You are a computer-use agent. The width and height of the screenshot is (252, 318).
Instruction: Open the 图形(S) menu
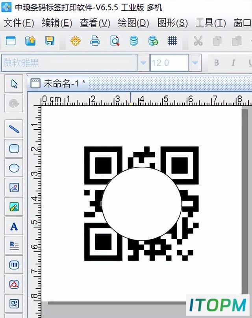point(172,23)
